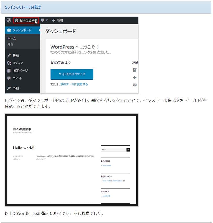The image size is (213, 223).
Task: Select the ダッシュボード gauge icon in sidebar
Action: click(x=9, y=30)
